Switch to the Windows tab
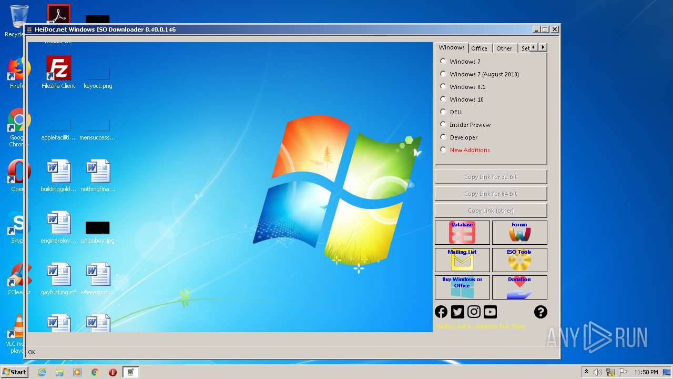Screen dimensions: 673x379 pyautogui.click(x=452, y=47)
